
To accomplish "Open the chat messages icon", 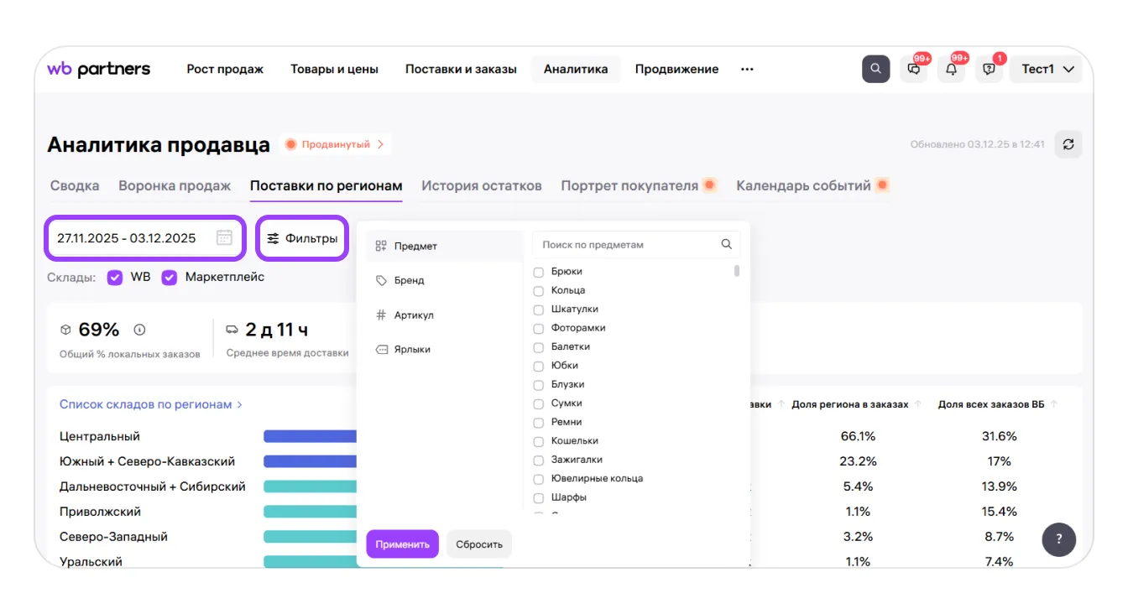I will click(x=914, y=69).
